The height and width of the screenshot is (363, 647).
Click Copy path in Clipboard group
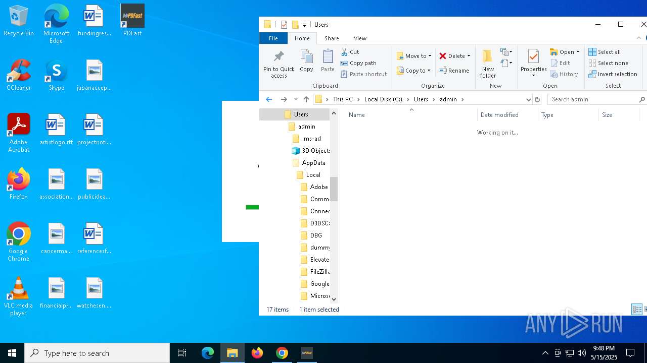358,63
